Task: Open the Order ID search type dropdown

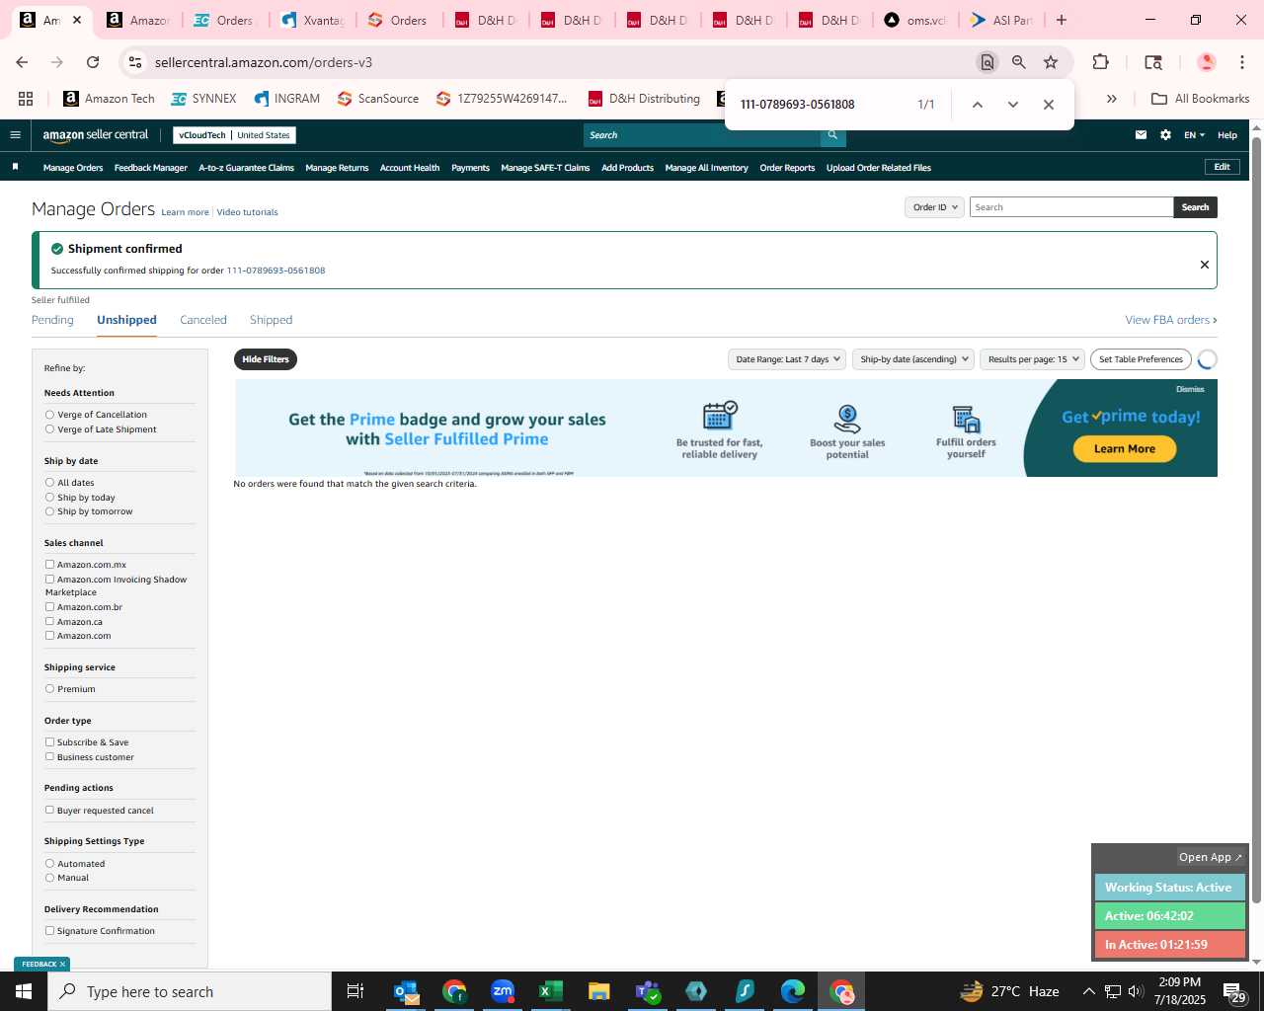Action: coord(934,207)
